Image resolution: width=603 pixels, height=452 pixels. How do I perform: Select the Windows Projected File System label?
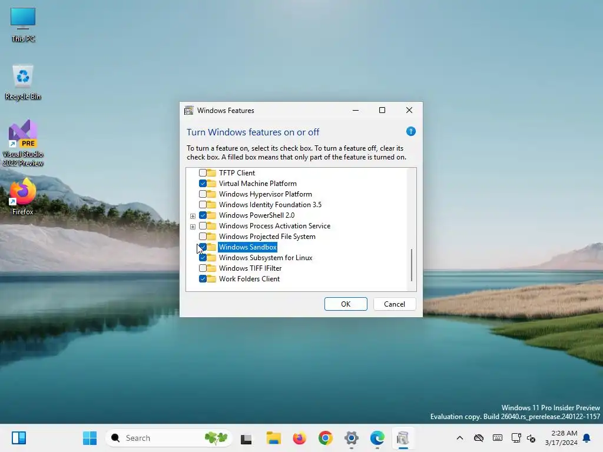pyautogui.click(x=267, y=237)
